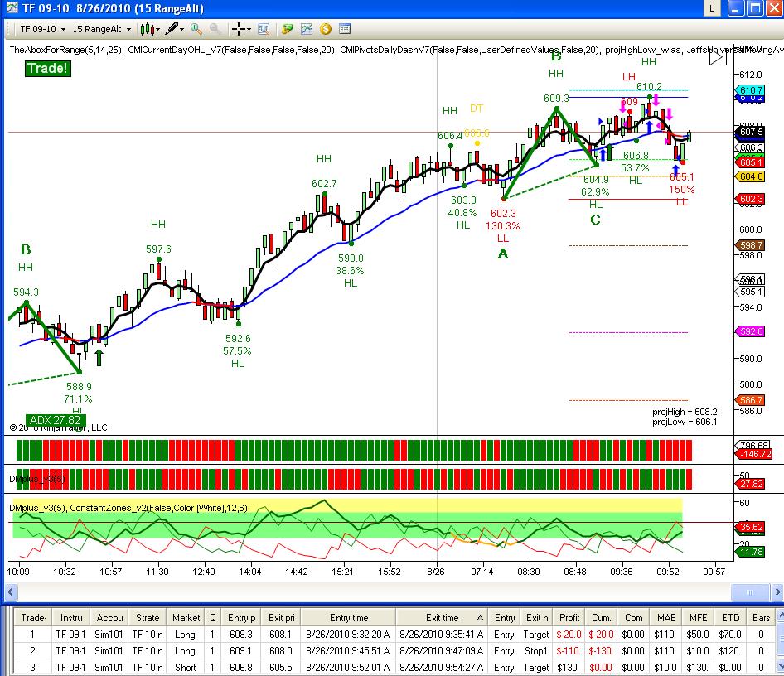Sort by the Cum. profit column header
784x676 pixels.
pyautogui.click(x=602, y=618)
